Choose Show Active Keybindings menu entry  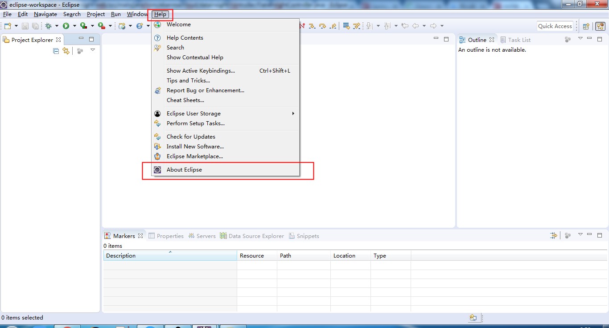pos(226,71)
